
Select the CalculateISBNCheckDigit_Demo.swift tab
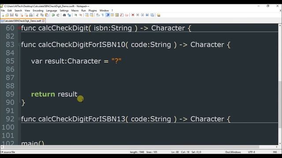tap(22, 21)
